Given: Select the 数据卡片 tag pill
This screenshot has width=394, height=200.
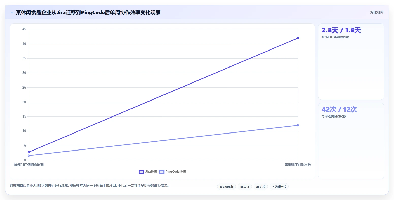Looking at the screenshot, I should (279, 187).
